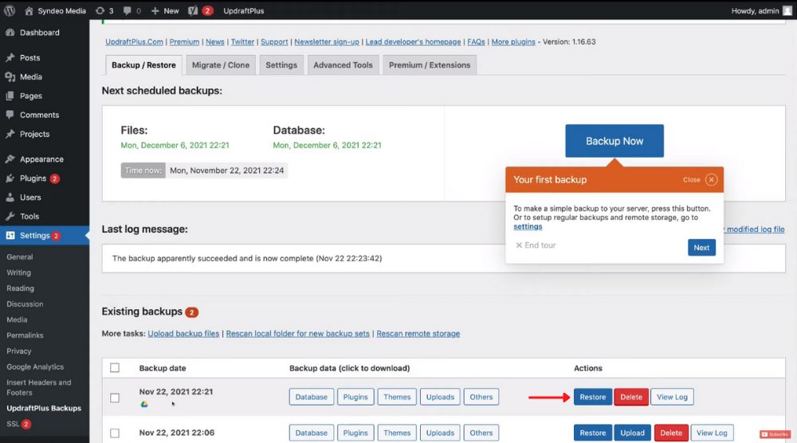
Task: Restore the Nov 22 22:06 backup
Action: (593, 433)
